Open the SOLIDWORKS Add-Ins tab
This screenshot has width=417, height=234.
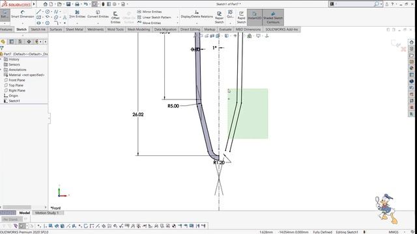[x=281, y=29]
